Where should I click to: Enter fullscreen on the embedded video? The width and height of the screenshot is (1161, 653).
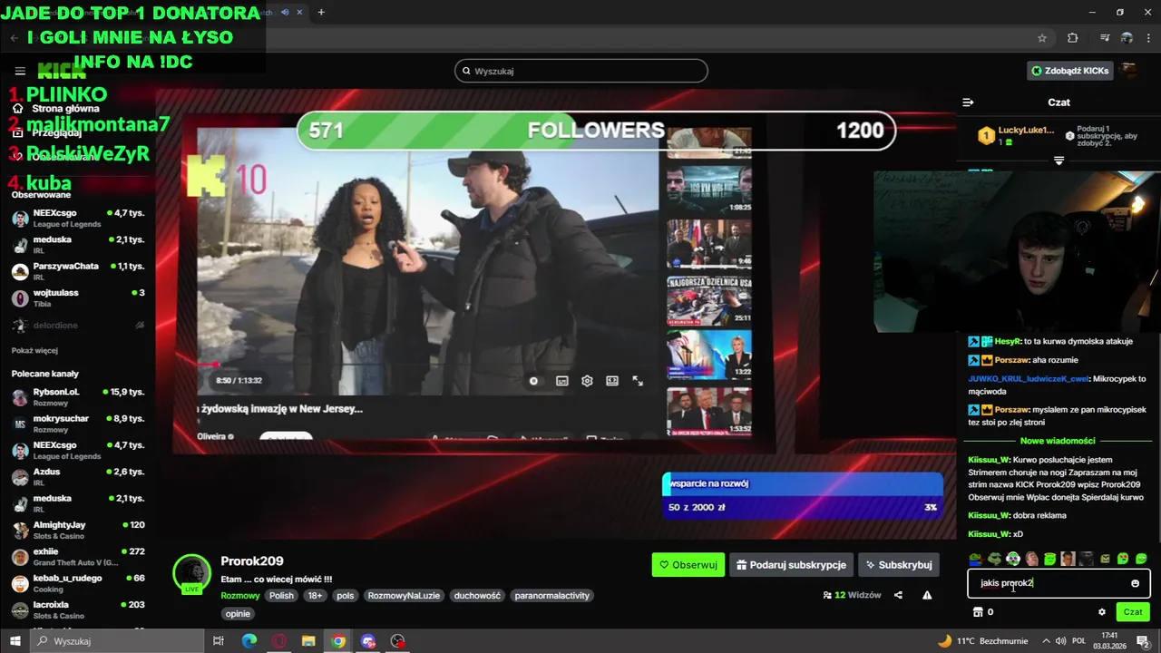[x=638, y=381]
